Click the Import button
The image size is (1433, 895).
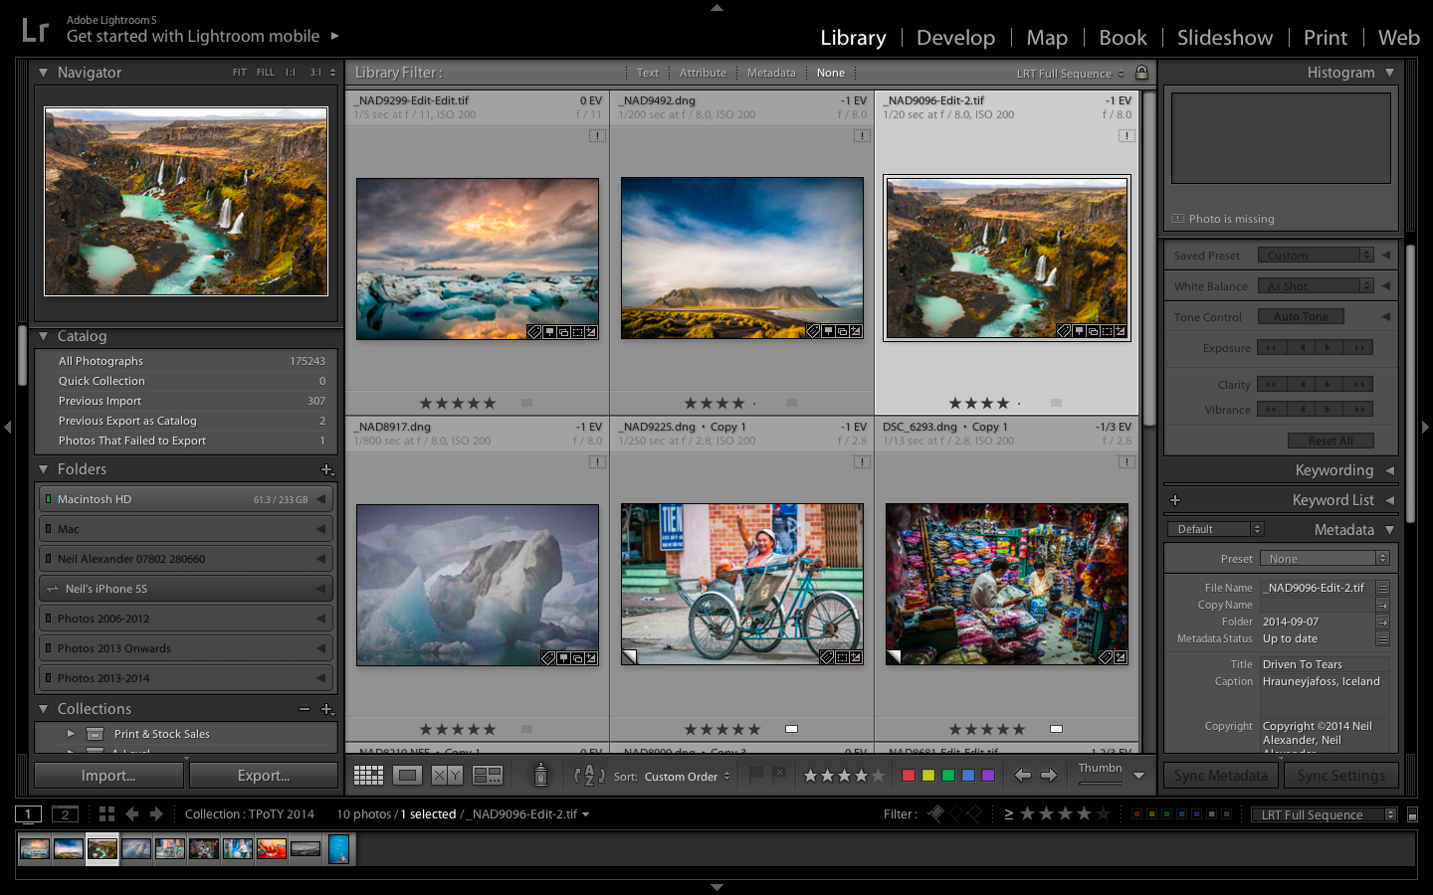(108, 776)
